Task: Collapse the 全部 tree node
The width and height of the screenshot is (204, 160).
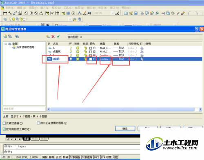Action: tap(6, 44)
